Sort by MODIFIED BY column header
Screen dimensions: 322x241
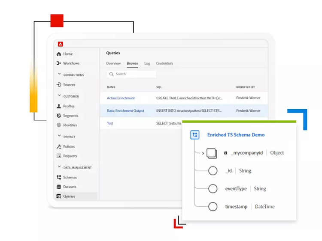246,87
